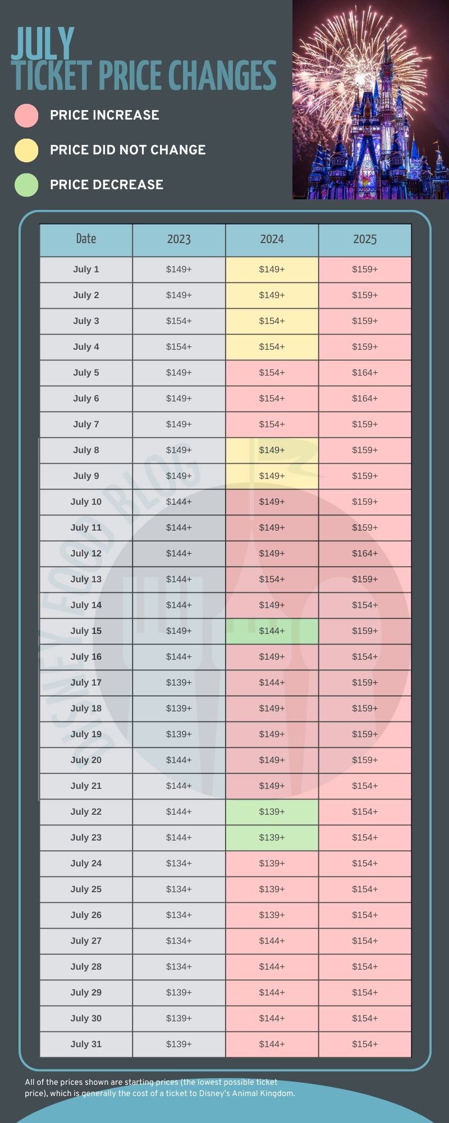This screenshot has height=1123, width=449.
Task: Click the July 4 row label
Action: click(x=86, y=347)
